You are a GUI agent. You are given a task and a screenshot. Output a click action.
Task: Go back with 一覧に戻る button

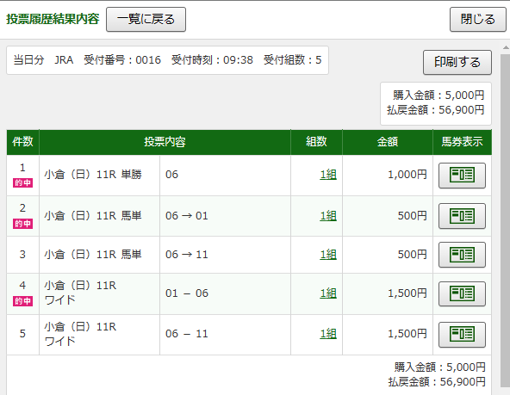(x=146, y=20)
